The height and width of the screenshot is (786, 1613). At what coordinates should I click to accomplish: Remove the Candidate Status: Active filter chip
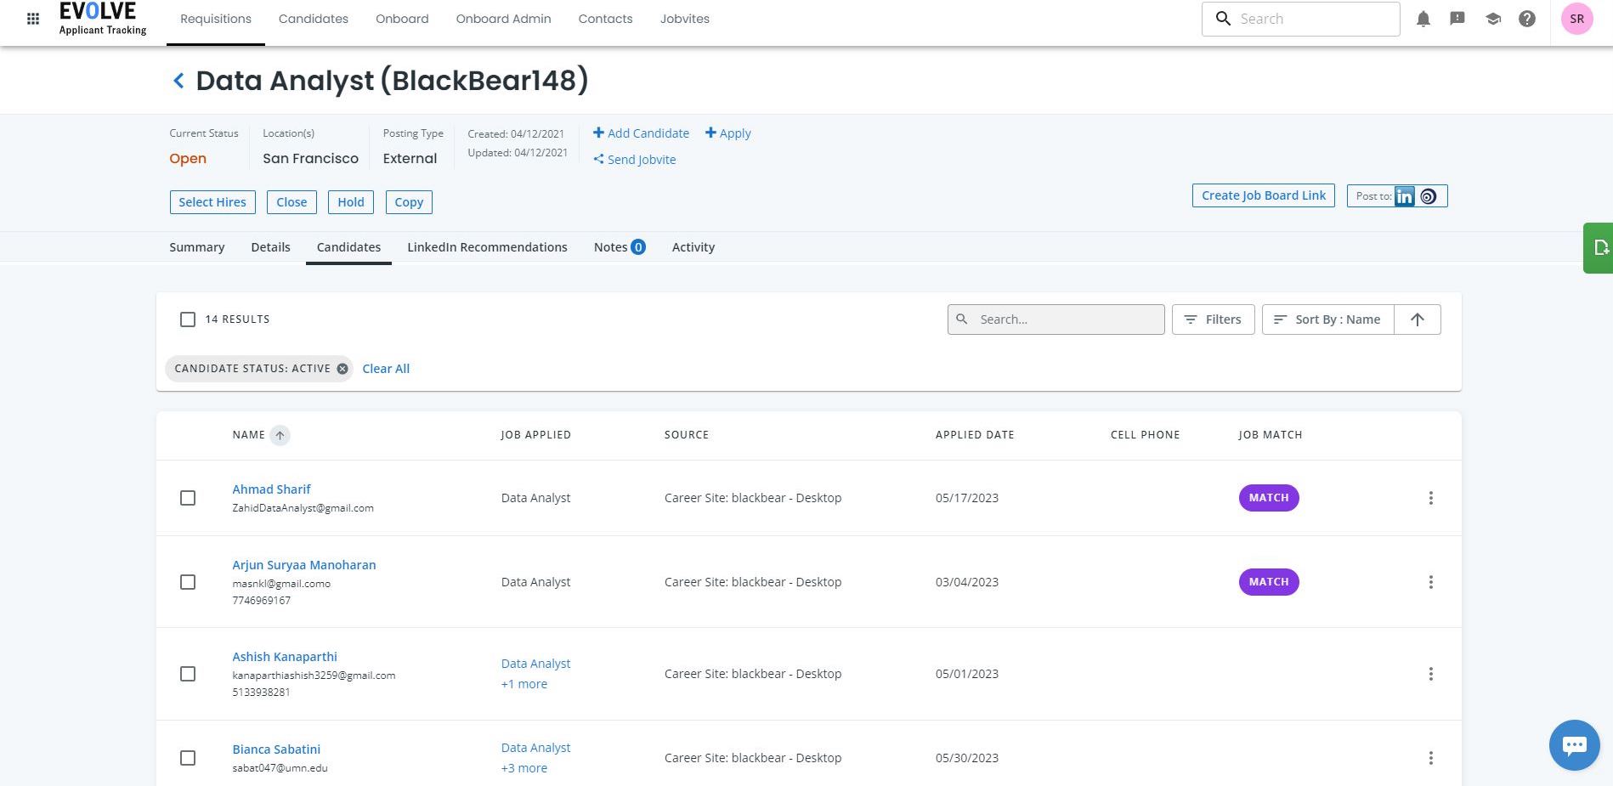point(342,369)
